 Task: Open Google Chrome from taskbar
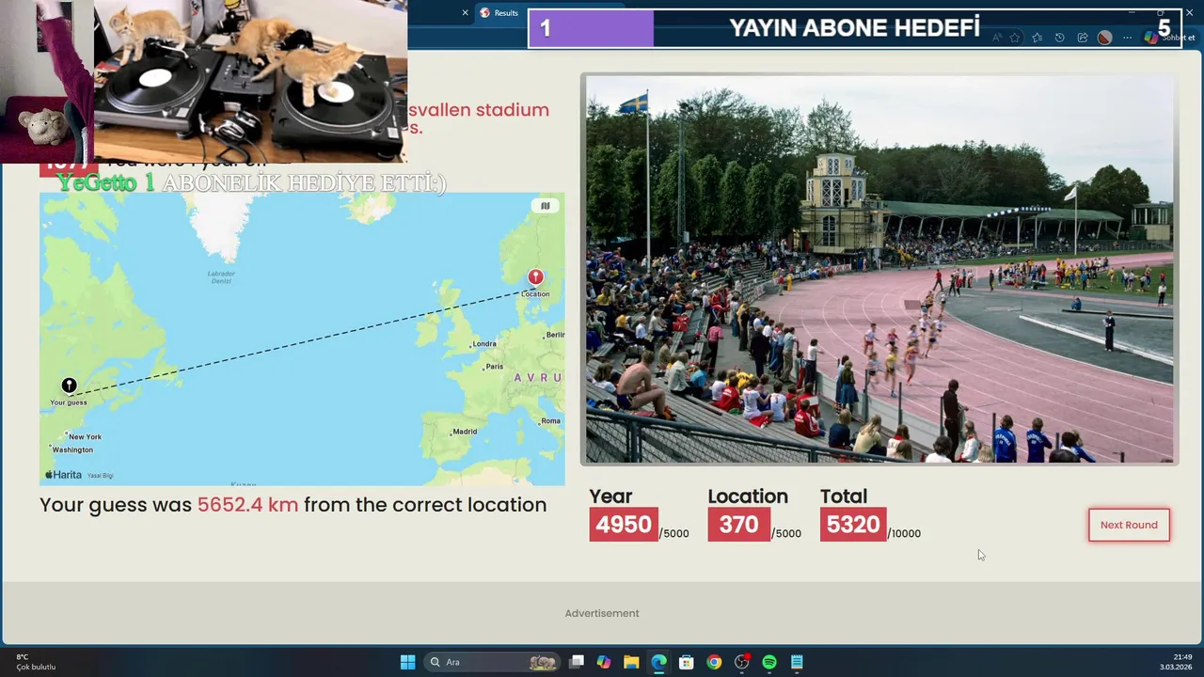714,662
